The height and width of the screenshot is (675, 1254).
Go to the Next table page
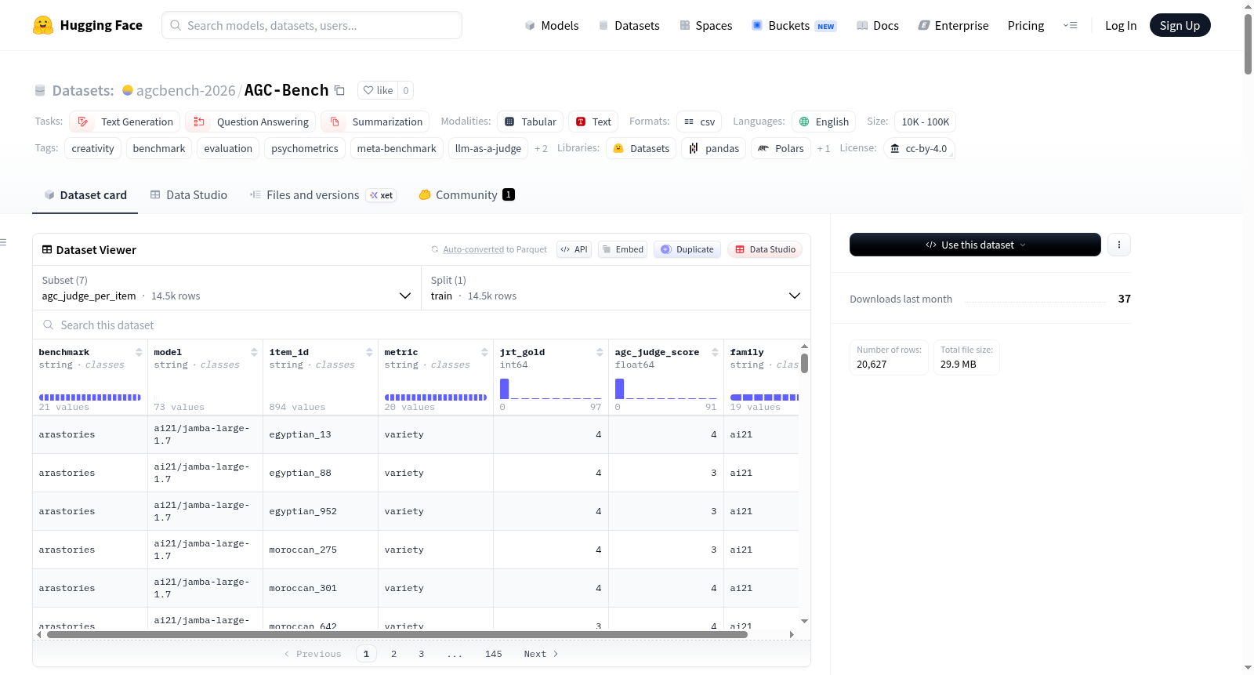tap(541, 654)
